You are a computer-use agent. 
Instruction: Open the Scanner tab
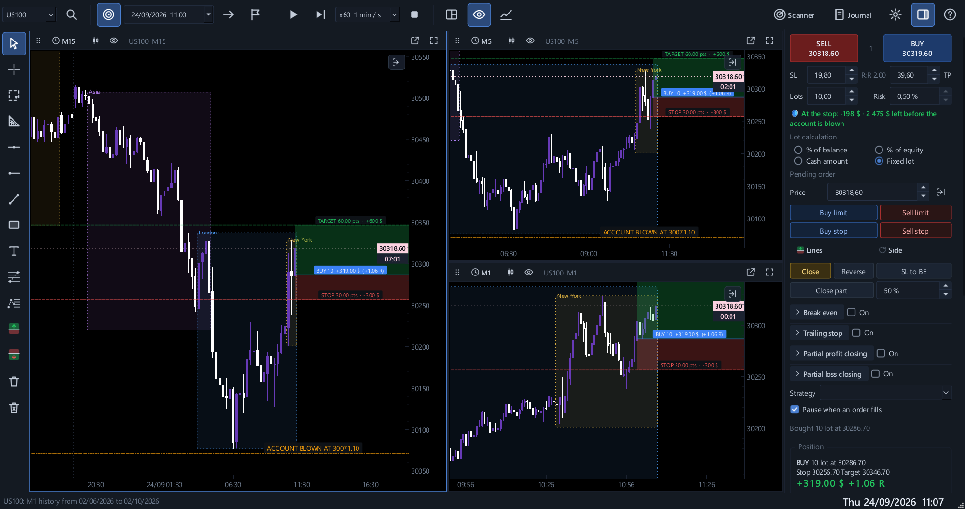794,15
